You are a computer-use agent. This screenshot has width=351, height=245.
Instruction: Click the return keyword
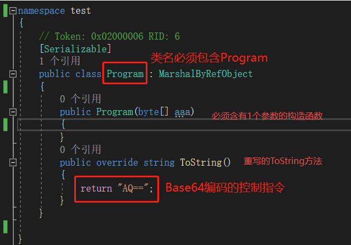[x=96, y=188]
